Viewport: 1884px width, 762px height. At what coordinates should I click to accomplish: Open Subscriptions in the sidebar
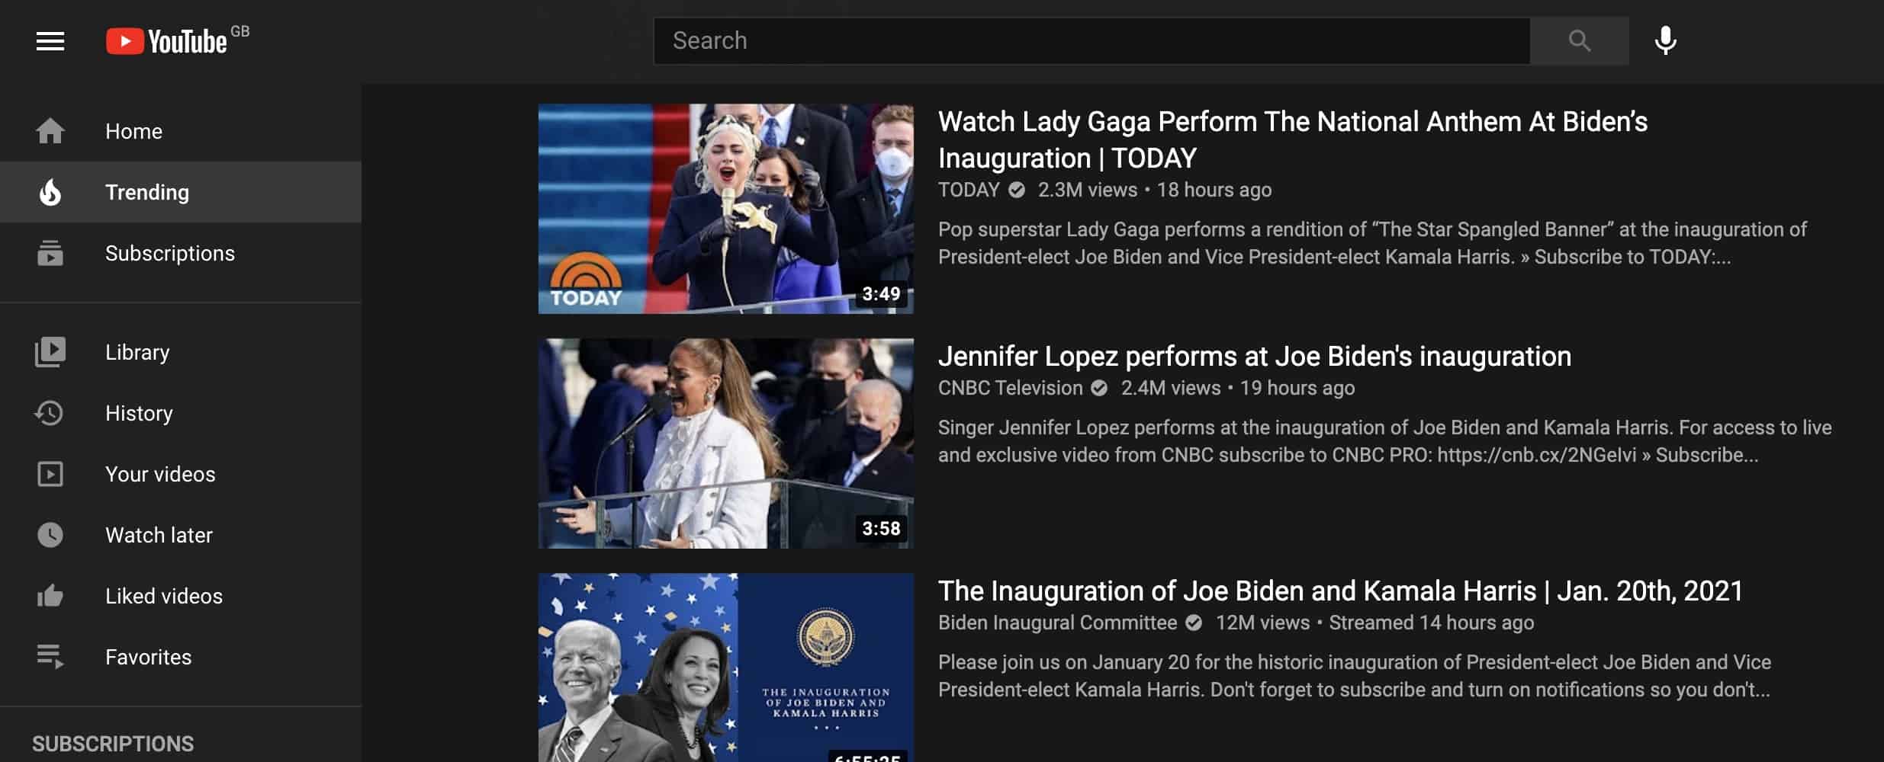coord(181,253)
